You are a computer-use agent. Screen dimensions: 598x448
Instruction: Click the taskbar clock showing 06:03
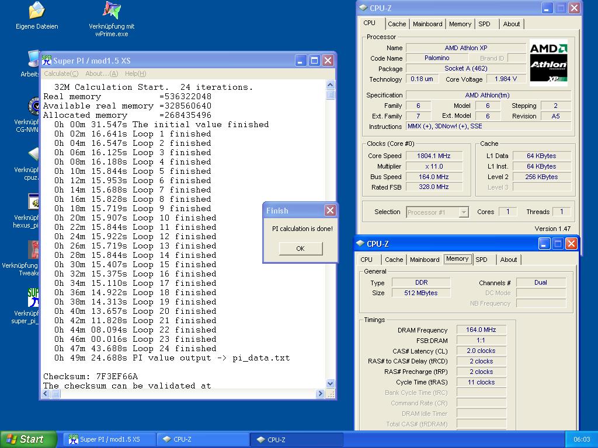click(x=582, y=439)
